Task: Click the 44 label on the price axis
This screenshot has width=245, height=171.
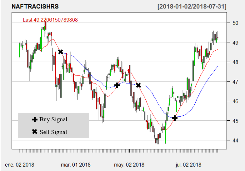Action: pyautogui.click(x=235, y=140)
